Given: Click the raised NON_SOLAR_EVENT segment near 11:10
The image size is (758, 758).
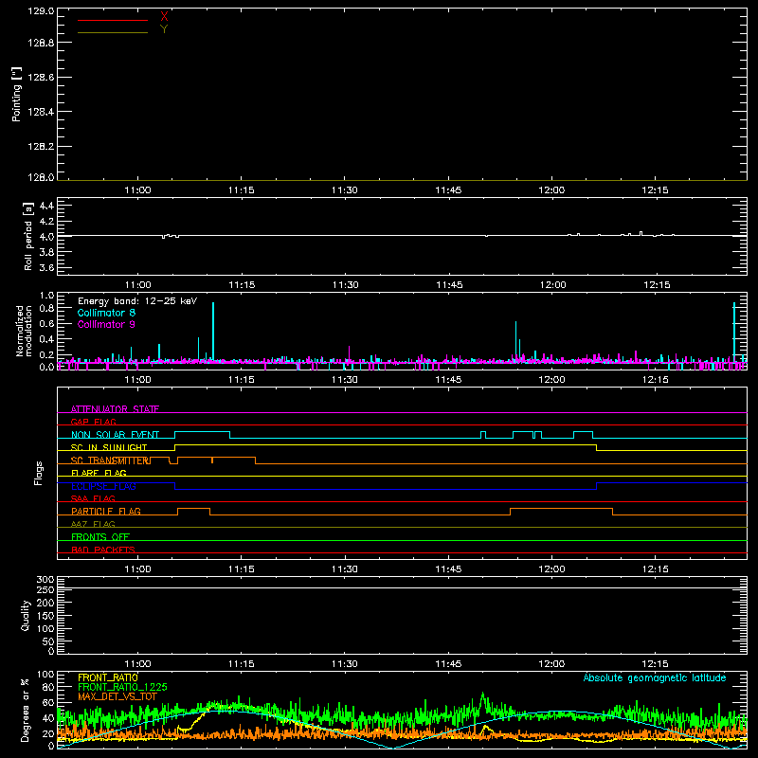Looking at the screenshot, I should (202, 431).
